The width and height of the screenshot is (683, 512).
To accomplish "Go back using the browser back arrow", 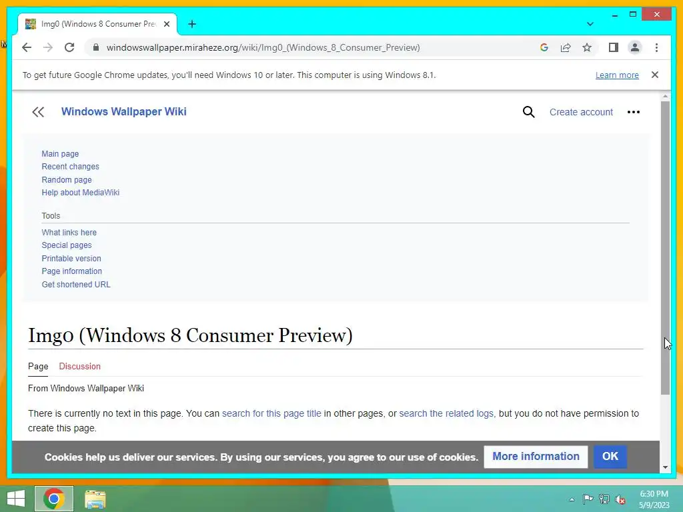I will click(27, 47).
